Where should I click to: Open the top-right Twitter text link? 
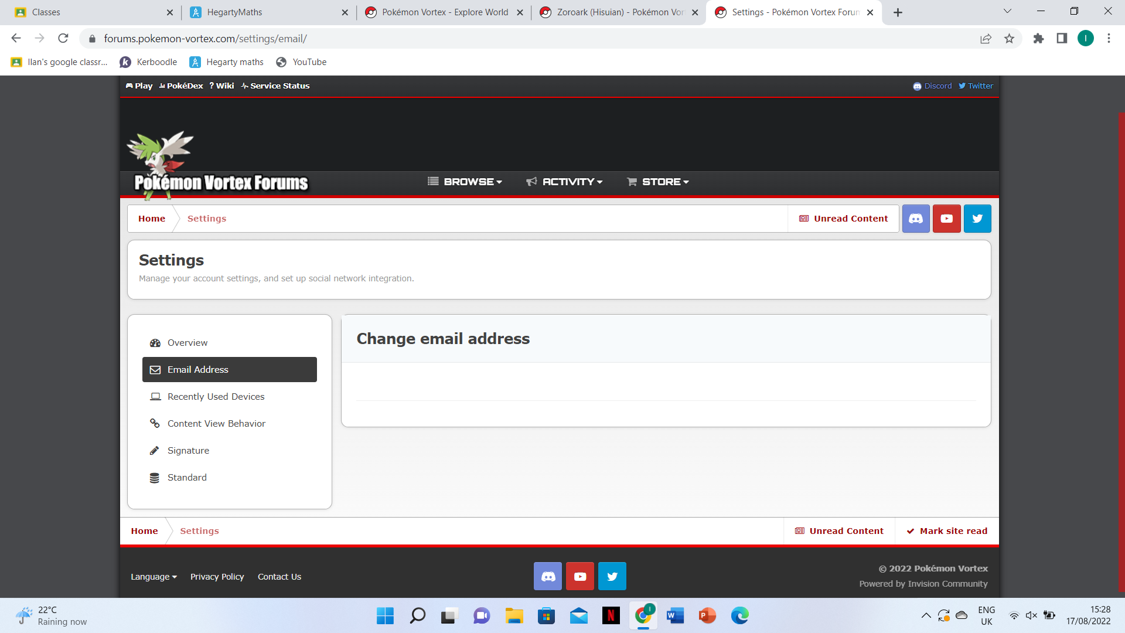click(x=976, y=86)
